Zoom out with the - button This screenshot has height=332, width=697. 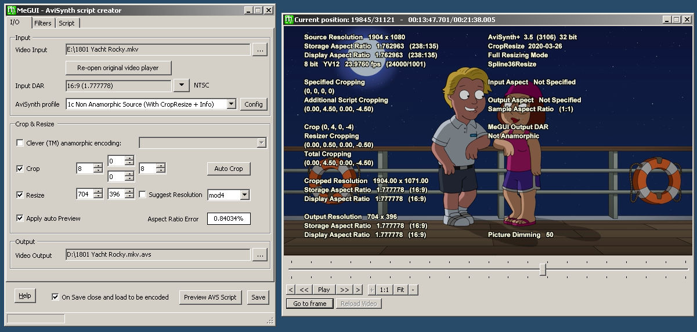413,290
